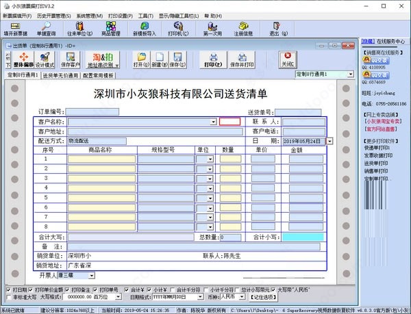Click first QQ交谈 chat icon
411x314 pixels.
point(376,60)
